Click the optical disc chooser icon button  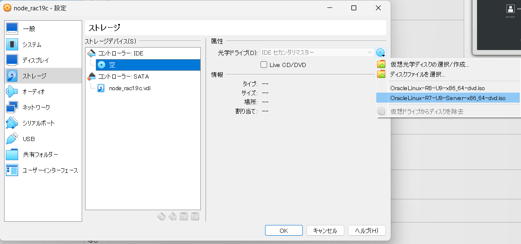pyautogui.click(x=381, y=53)
